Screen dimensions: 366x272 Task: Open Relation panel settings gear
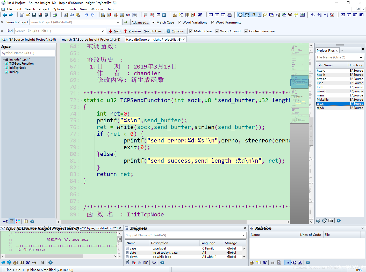tap(308, 262)
